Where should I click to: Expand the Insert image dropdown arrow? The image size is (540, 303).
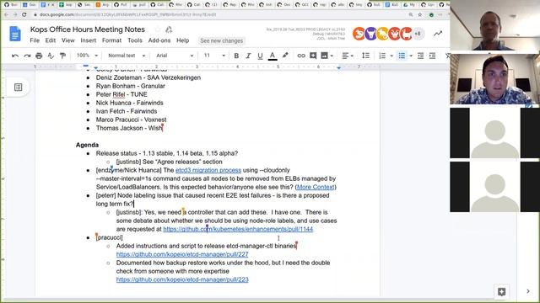coord(332,56)
